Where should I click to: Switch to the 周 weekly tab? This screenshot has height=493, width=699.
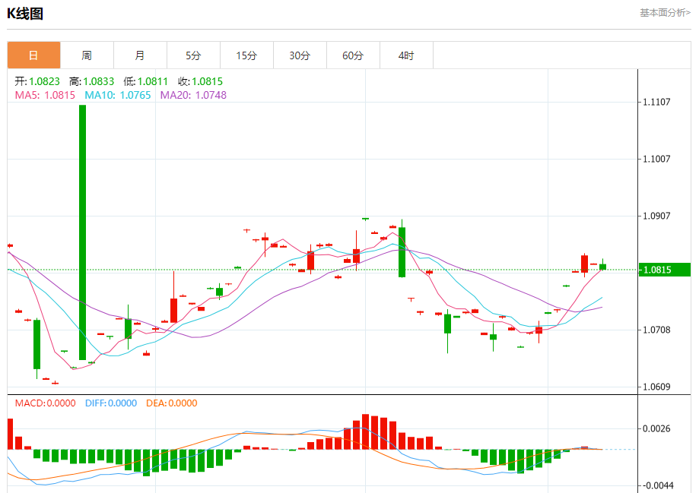click(x=87, y=55)
